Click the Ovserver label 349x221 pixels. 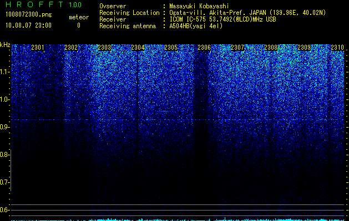point(113,6)
